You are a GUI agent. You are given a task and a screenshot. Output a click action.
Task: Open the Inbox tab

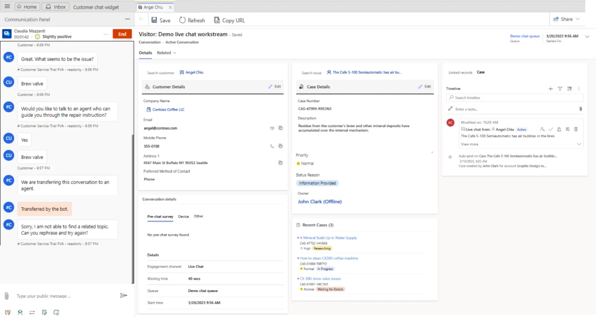(x=57, y=7)
